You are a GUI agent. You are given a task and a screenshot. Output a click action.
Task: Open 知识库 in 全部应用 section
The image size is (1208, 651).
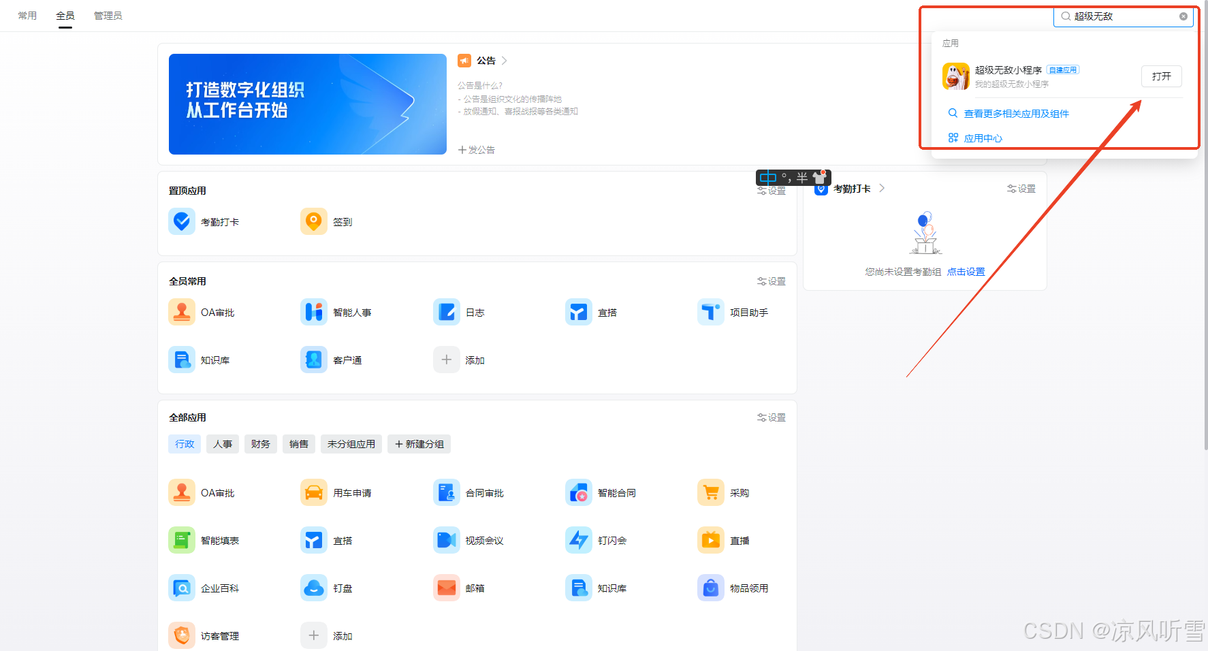tap(579, 588)
